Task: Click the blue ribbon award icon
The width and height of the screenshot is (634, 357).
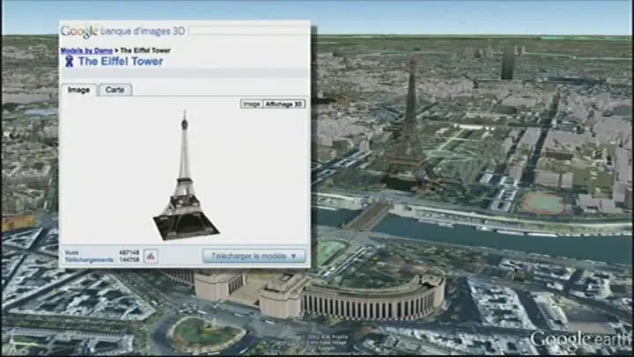Action: tap(70, 62)
